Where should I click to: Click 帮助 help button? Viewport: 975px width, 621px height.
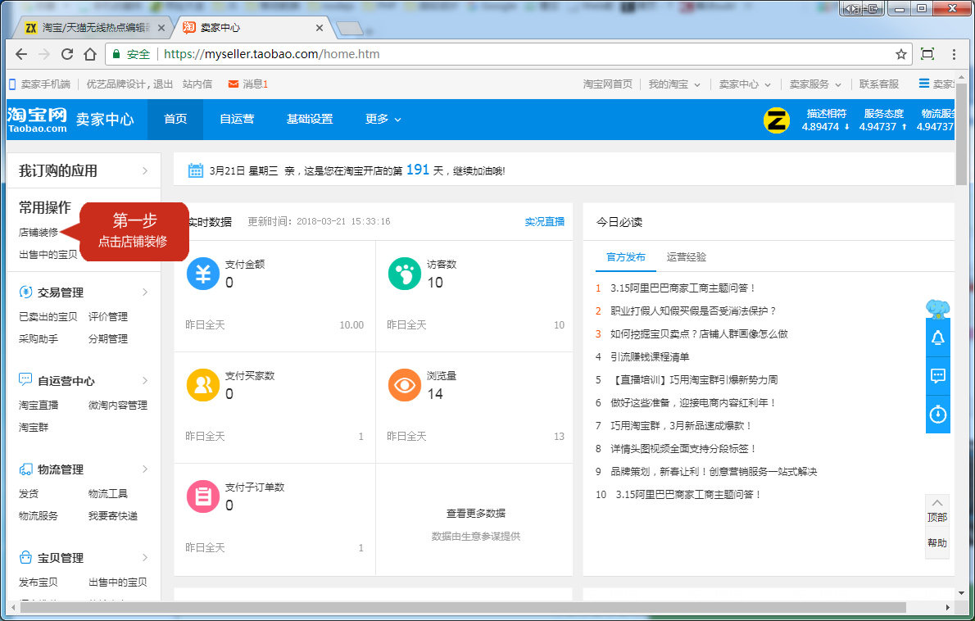(x=937, y=542)
